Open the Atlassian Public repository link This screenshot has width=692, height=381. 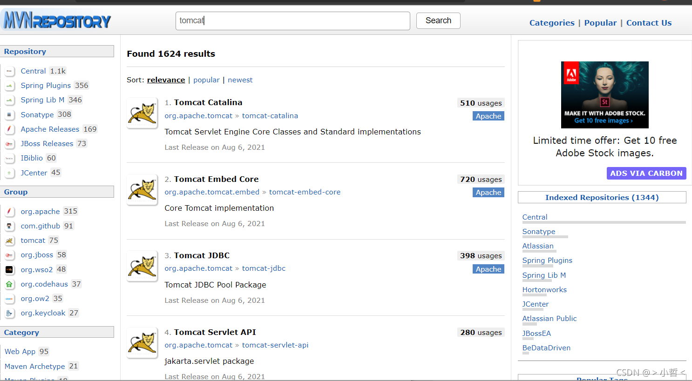pos(550,319)
